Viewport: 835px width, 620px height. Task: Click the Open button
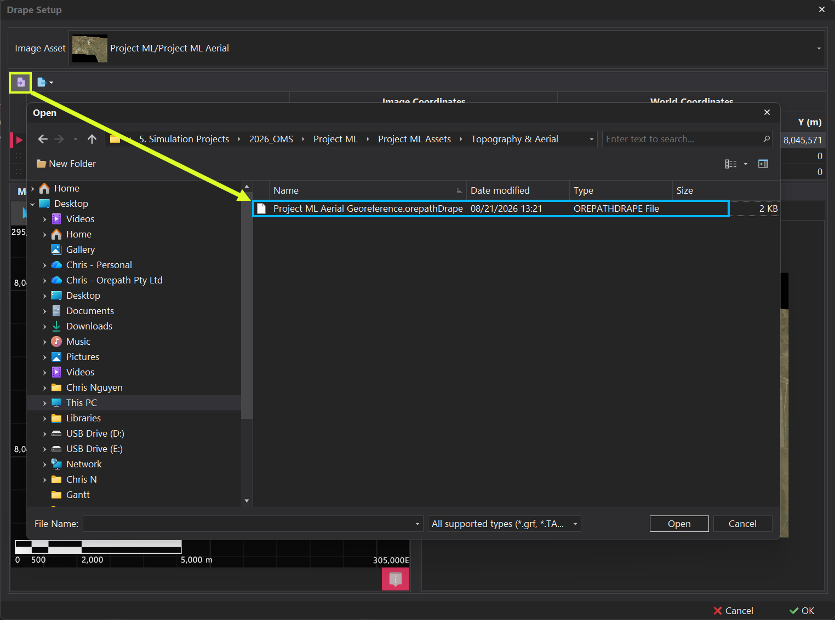[x=679, y=524]
